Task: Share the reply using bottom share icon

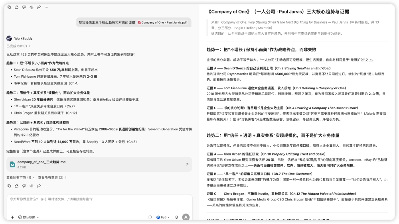Action: pos(39,186)
